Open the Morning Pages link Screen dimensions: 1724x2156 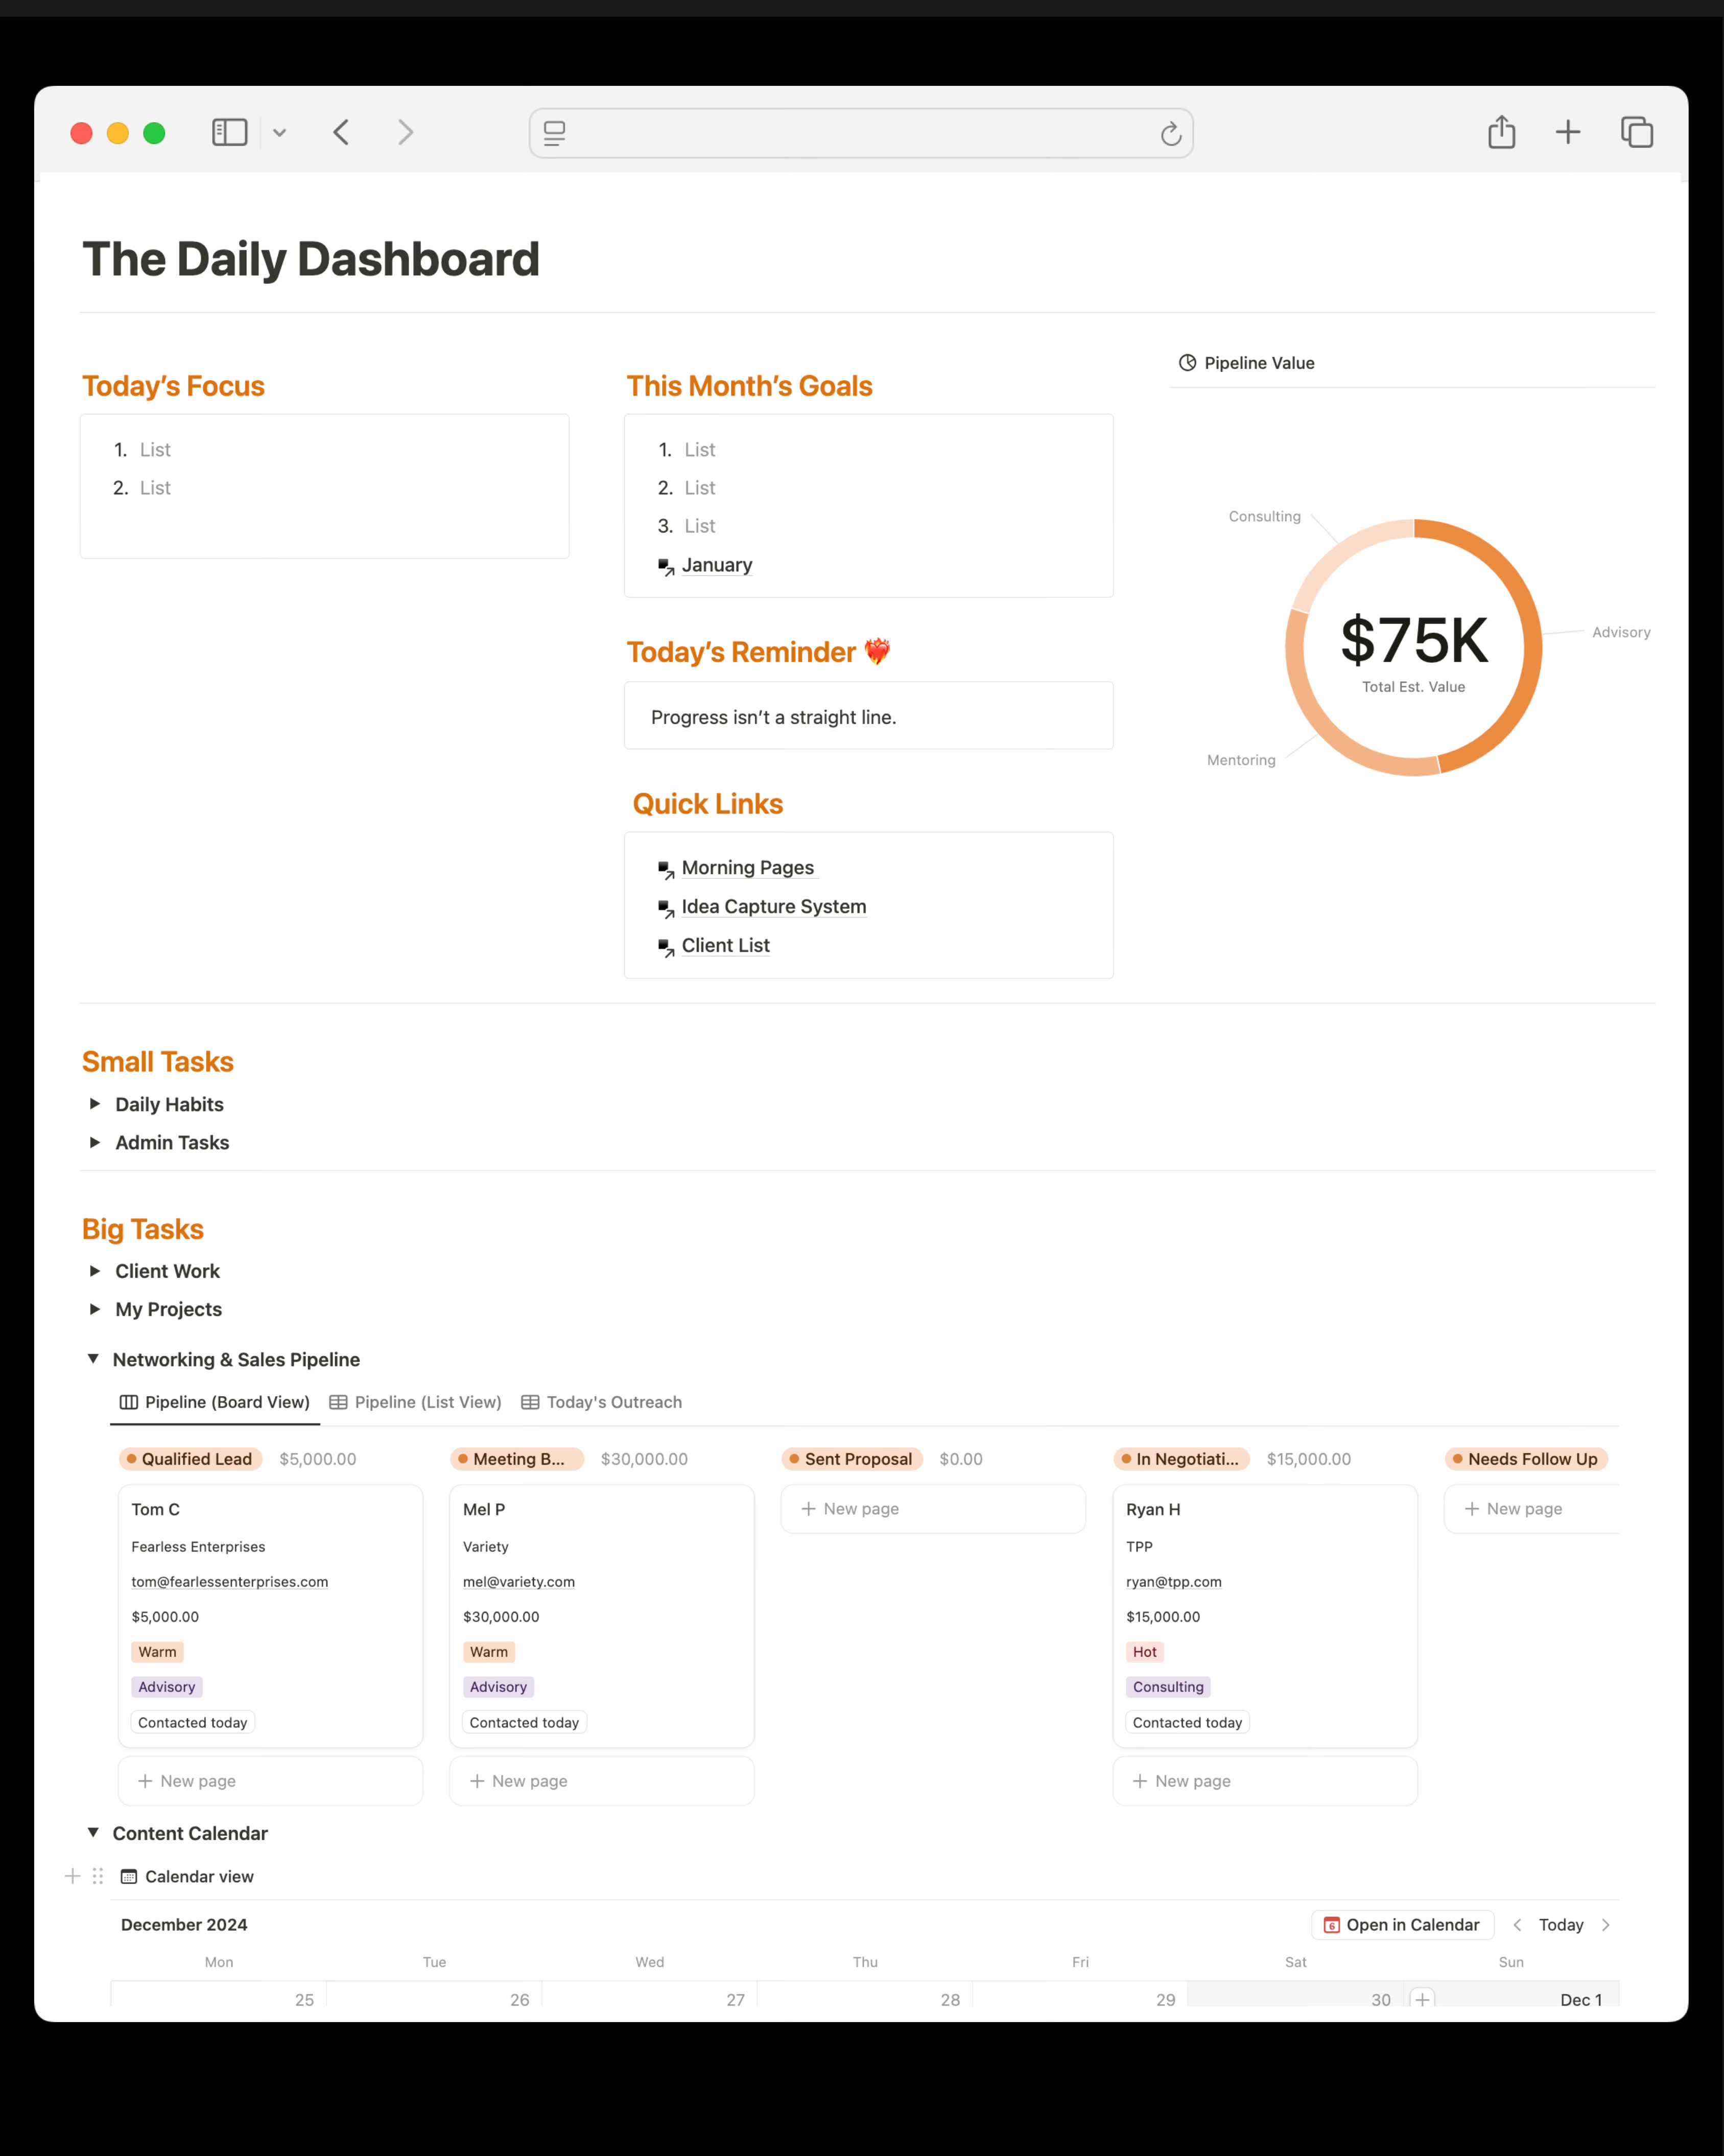pos(747,868)
